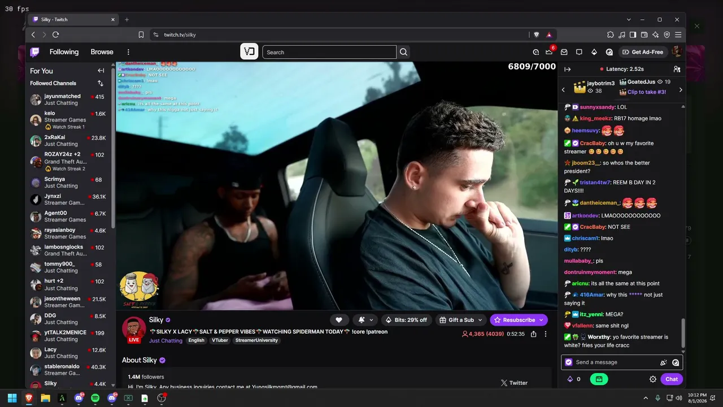The image size is (723, 407).
Task: Go to previous gift leaderboard entry
Action: tap(563, 90)
